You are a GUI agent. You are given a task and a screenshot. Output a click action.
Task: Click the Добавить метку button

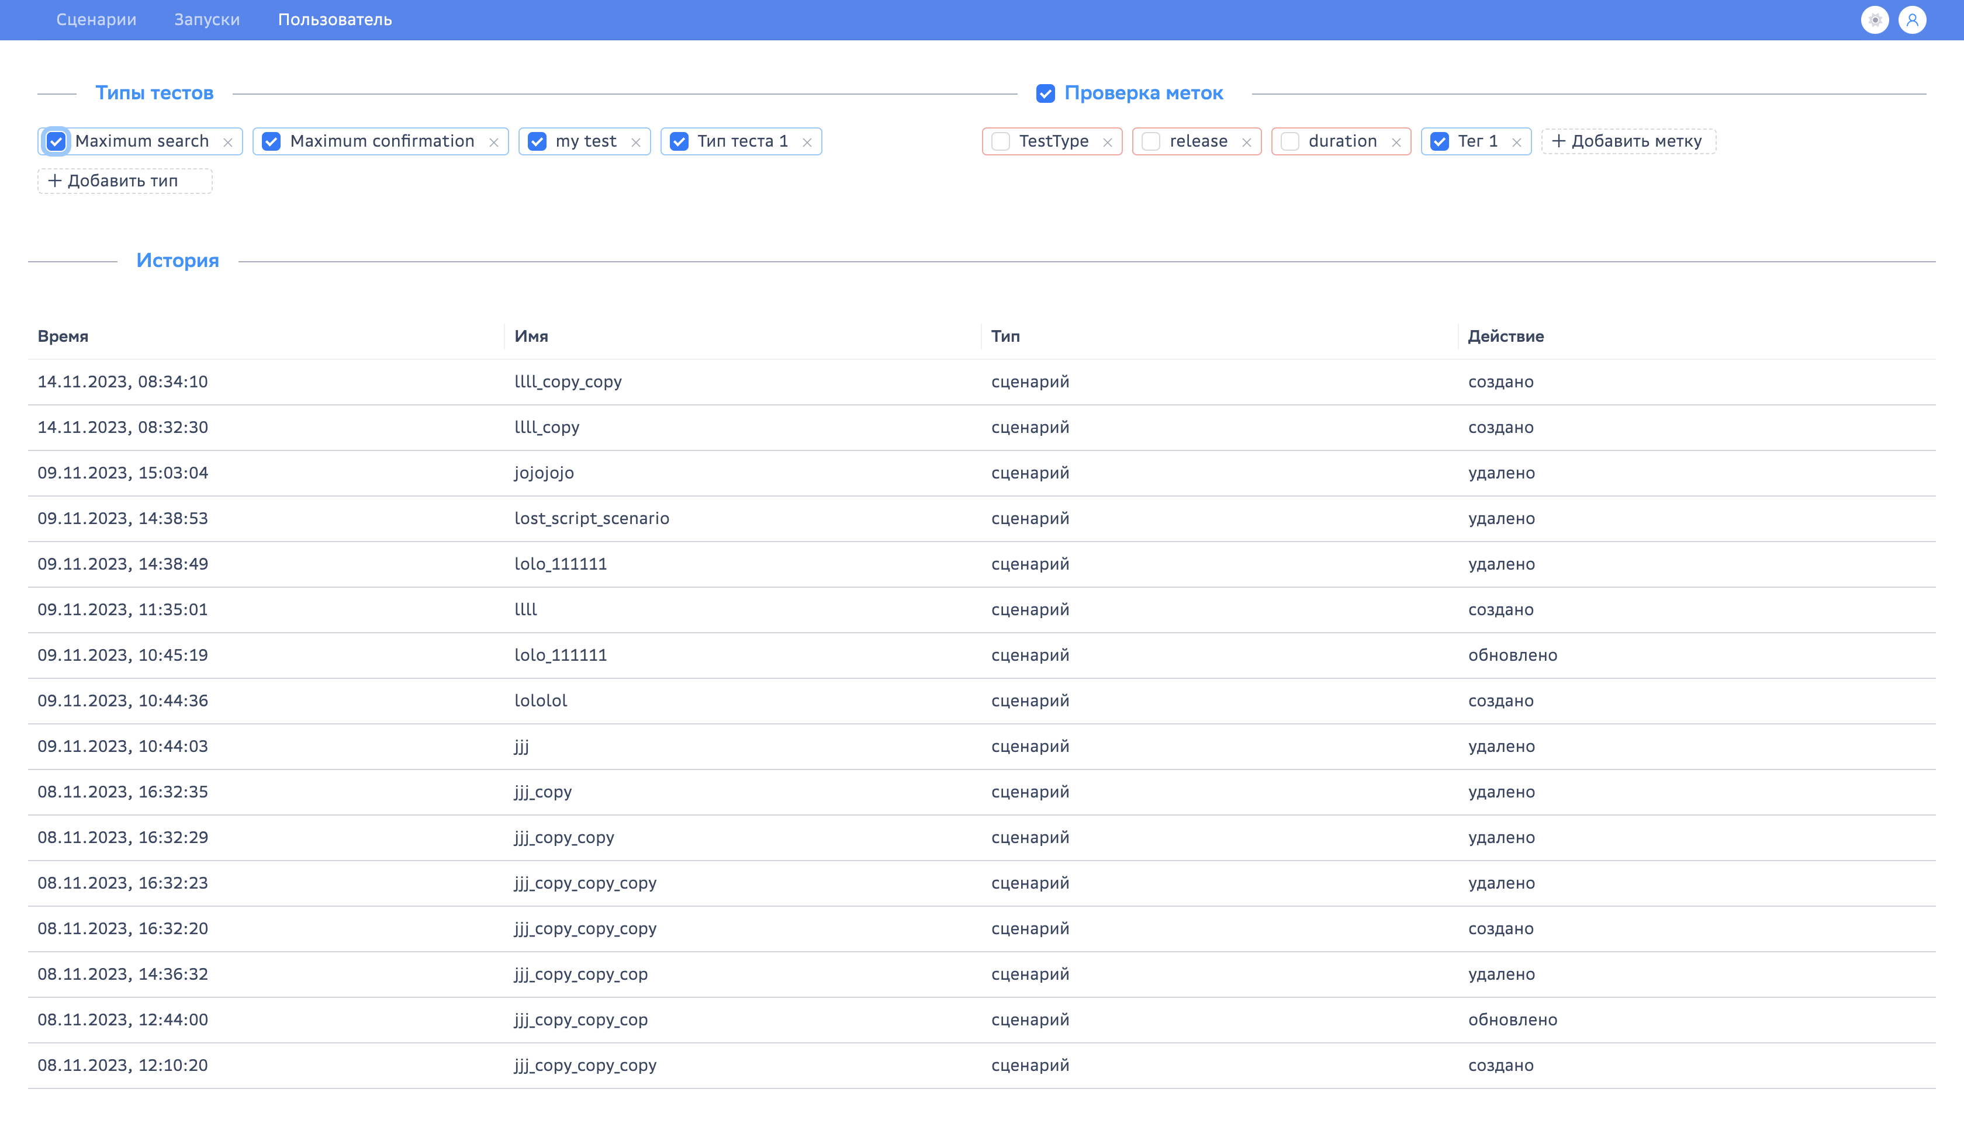[1627, 141]
